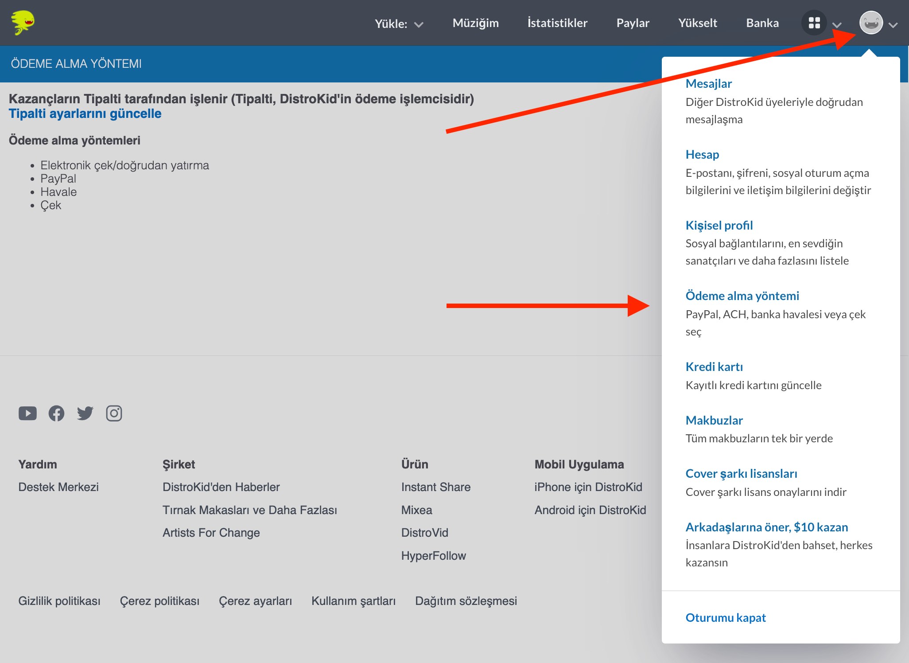The image size is (909, 663).
Task: Expand chevron next to apps grid
Action: click(x=837, y=25)
